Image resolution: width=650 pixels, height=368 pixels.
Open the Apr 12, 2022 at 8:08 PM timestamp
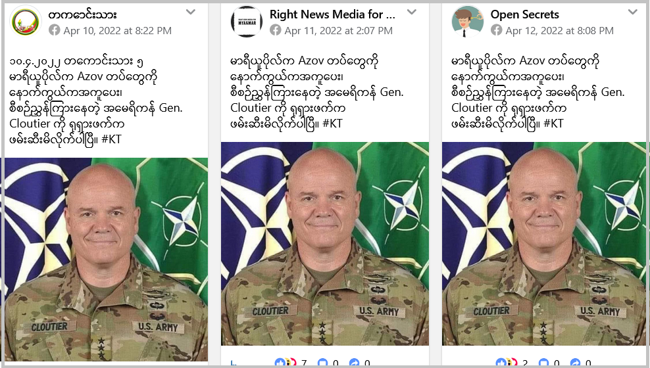(x=560, y=31)
